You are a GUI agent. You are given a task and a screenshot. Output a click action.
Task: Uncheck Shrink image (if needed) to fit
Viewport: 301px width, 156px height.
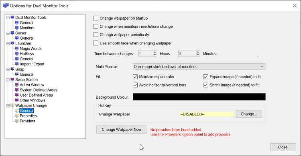point(205,85)
